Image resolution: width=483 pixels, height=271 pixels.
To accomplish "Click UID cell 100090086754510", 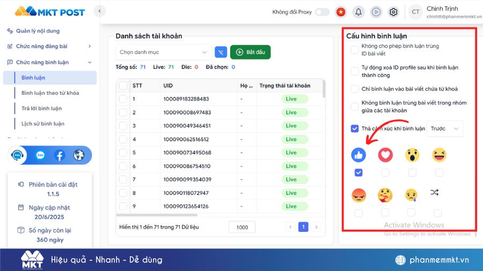I will pos(187,166).
